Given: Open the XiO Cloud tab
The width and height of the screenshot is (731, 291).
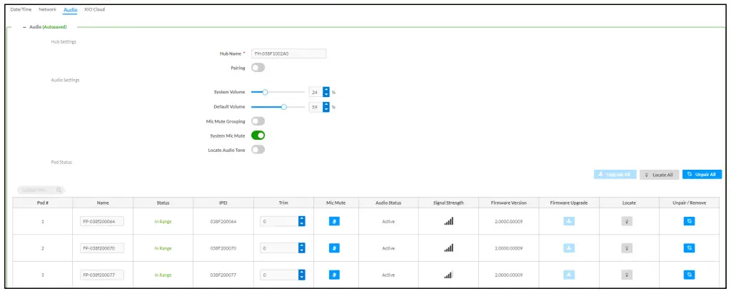Looking at the screenshot, I should point(94,10).
